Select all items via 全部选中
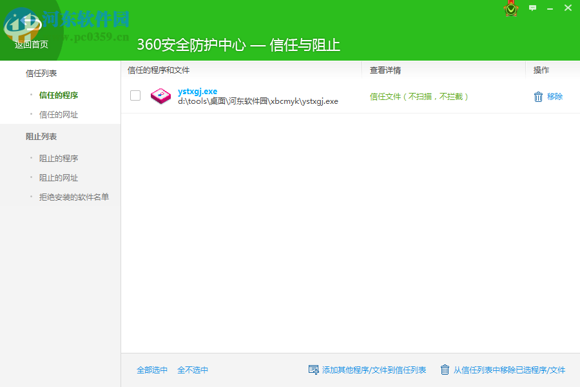Screen dimensions: 580x387 [151, 370]
